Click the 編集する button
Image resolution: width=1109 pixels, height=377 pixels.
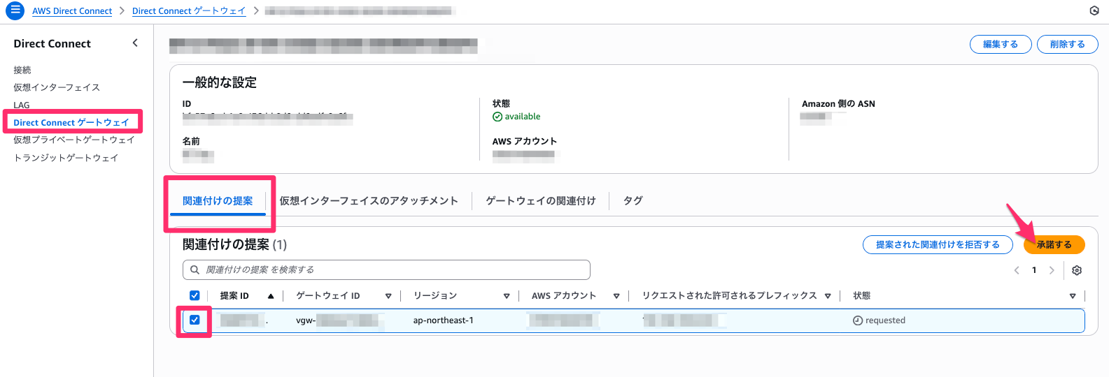pyautogui.click(x=1001, y=44)
